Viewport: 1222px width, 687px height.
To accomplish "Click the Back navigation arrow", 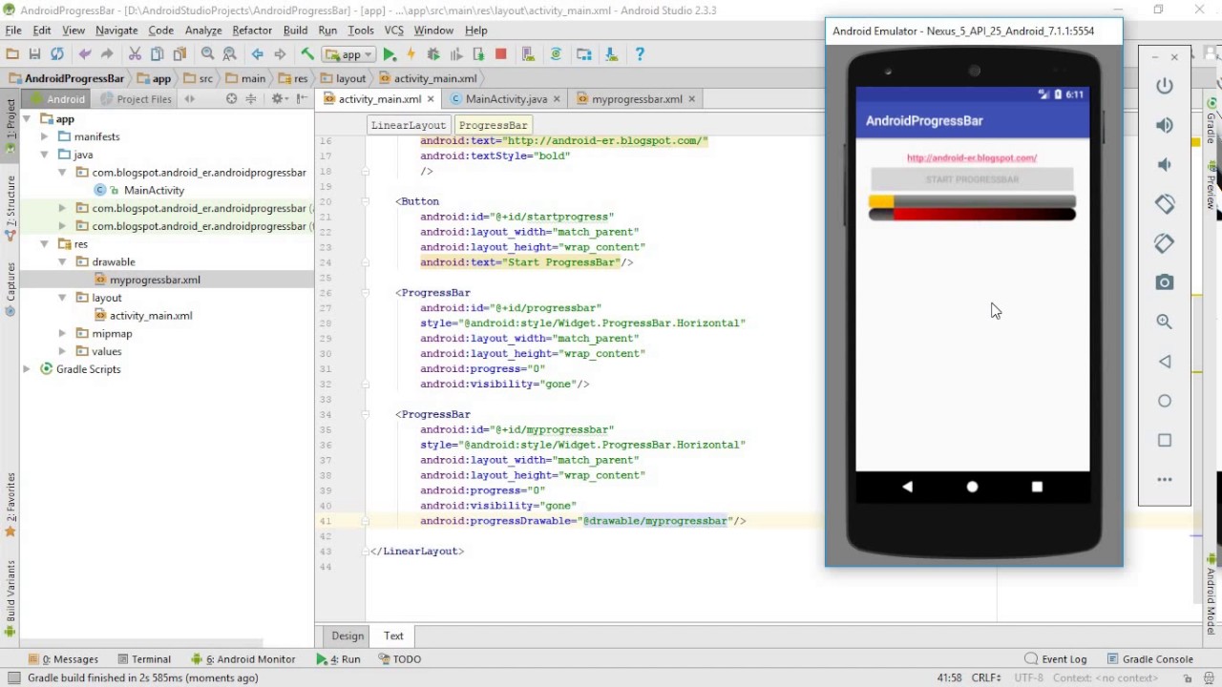I will click(x=257, y=54).
